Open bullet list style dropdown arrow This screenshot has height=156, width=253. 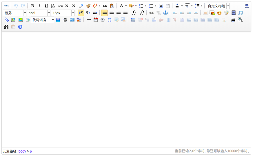pyautogui.click(x=155, y=6)
